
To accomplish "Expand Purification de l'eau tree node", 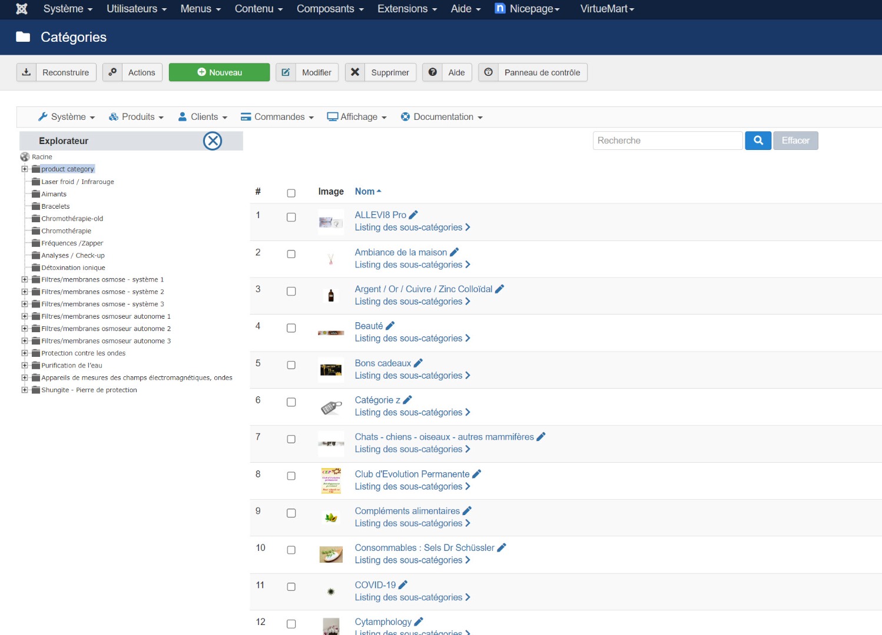I will (x=25, y=366).
